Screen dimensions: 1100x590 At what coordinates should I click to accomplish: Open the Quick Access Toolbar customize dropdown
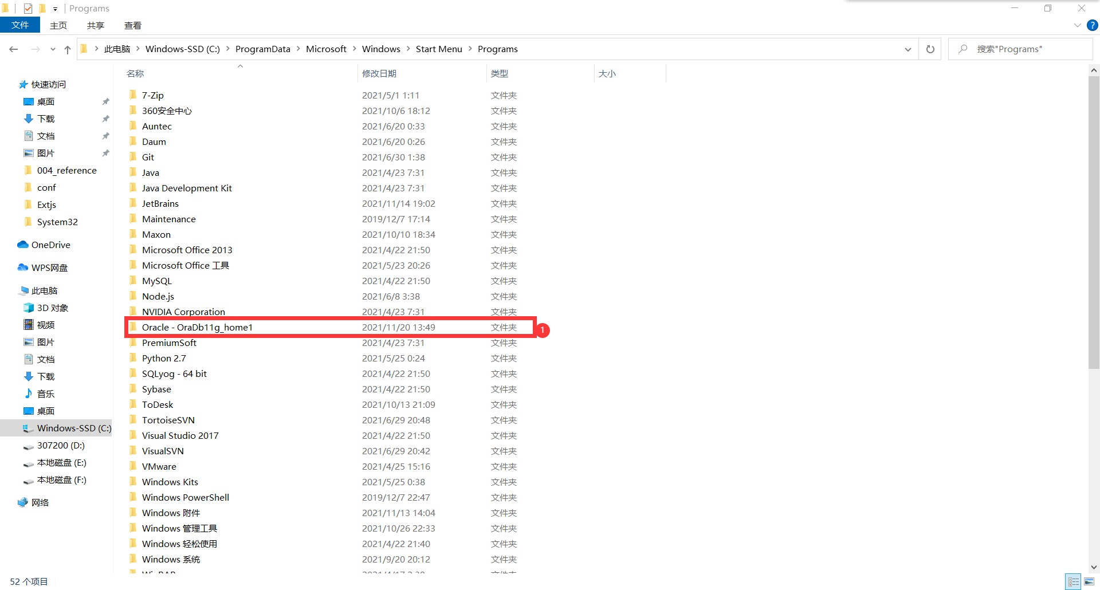click(x=55, y=9)
